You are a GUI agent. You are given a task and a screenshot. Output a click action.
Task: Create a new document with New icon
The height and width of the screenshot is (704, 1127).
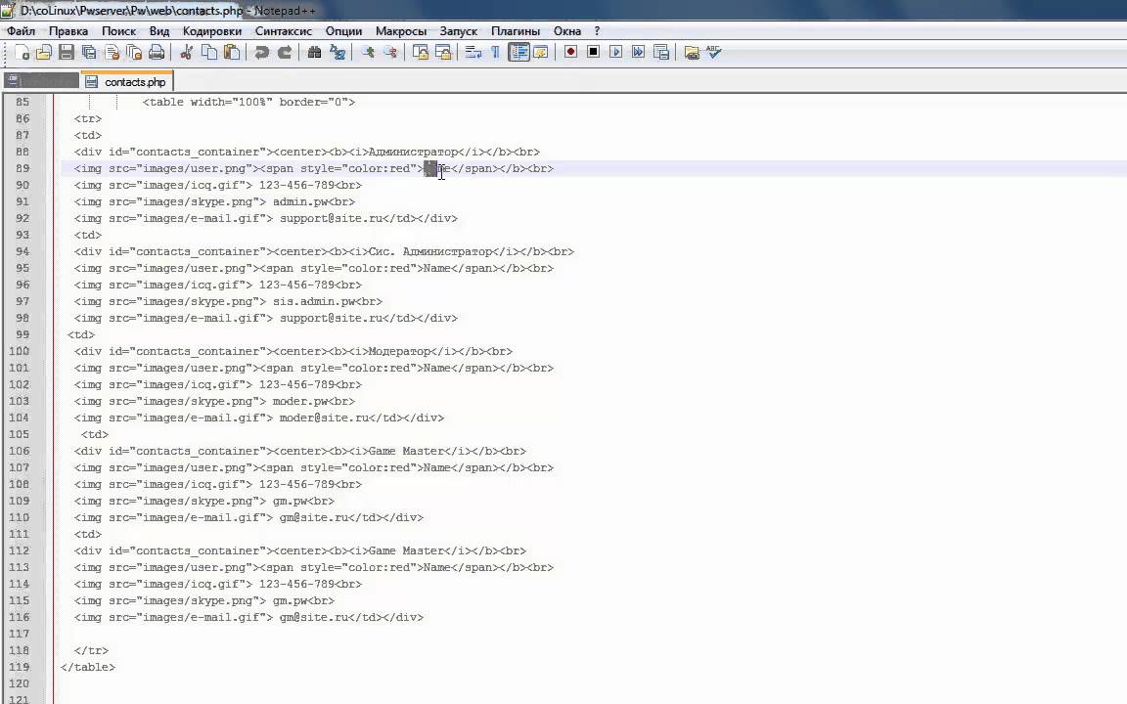click(23, 53)
